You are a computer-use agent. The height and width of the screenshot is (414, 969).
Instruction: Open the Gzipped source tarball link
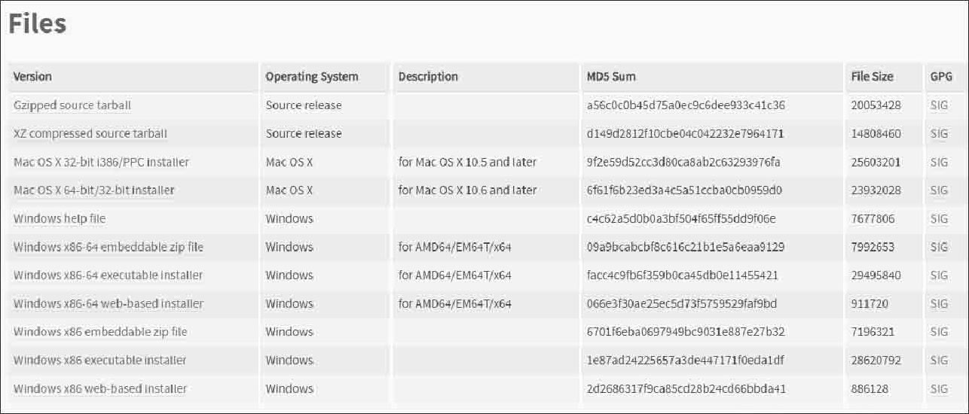pyautogui.click(x=72, y=105)
